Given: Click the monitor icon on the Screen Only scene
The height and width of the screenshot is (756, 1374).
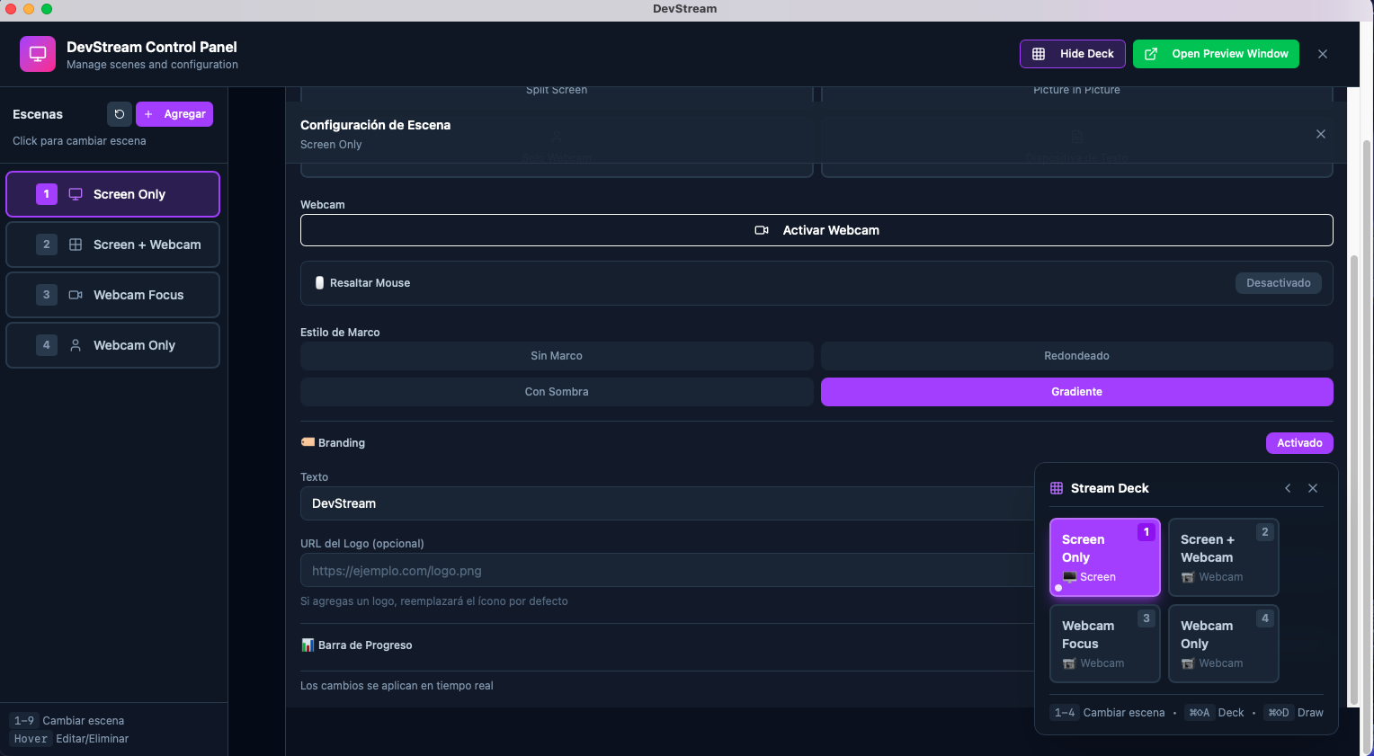Looking at the screenshot, I should (76, 193).
